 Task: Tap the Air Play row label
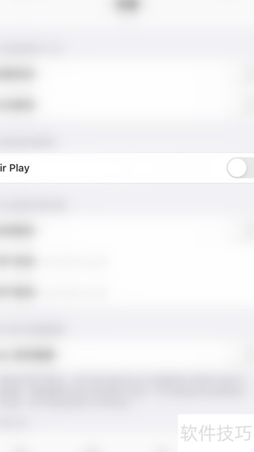click(15, 168)
